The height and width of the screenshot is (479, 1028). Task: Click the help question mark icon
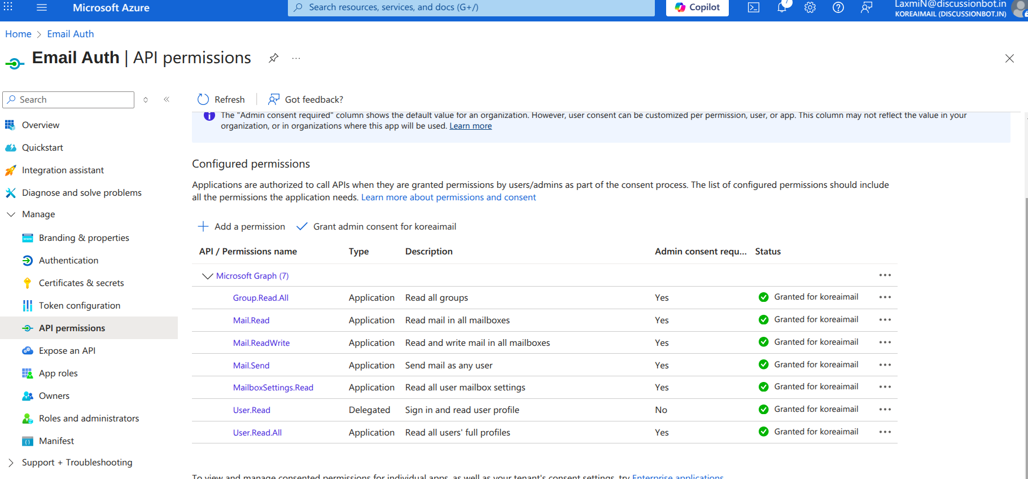point(838,7)
